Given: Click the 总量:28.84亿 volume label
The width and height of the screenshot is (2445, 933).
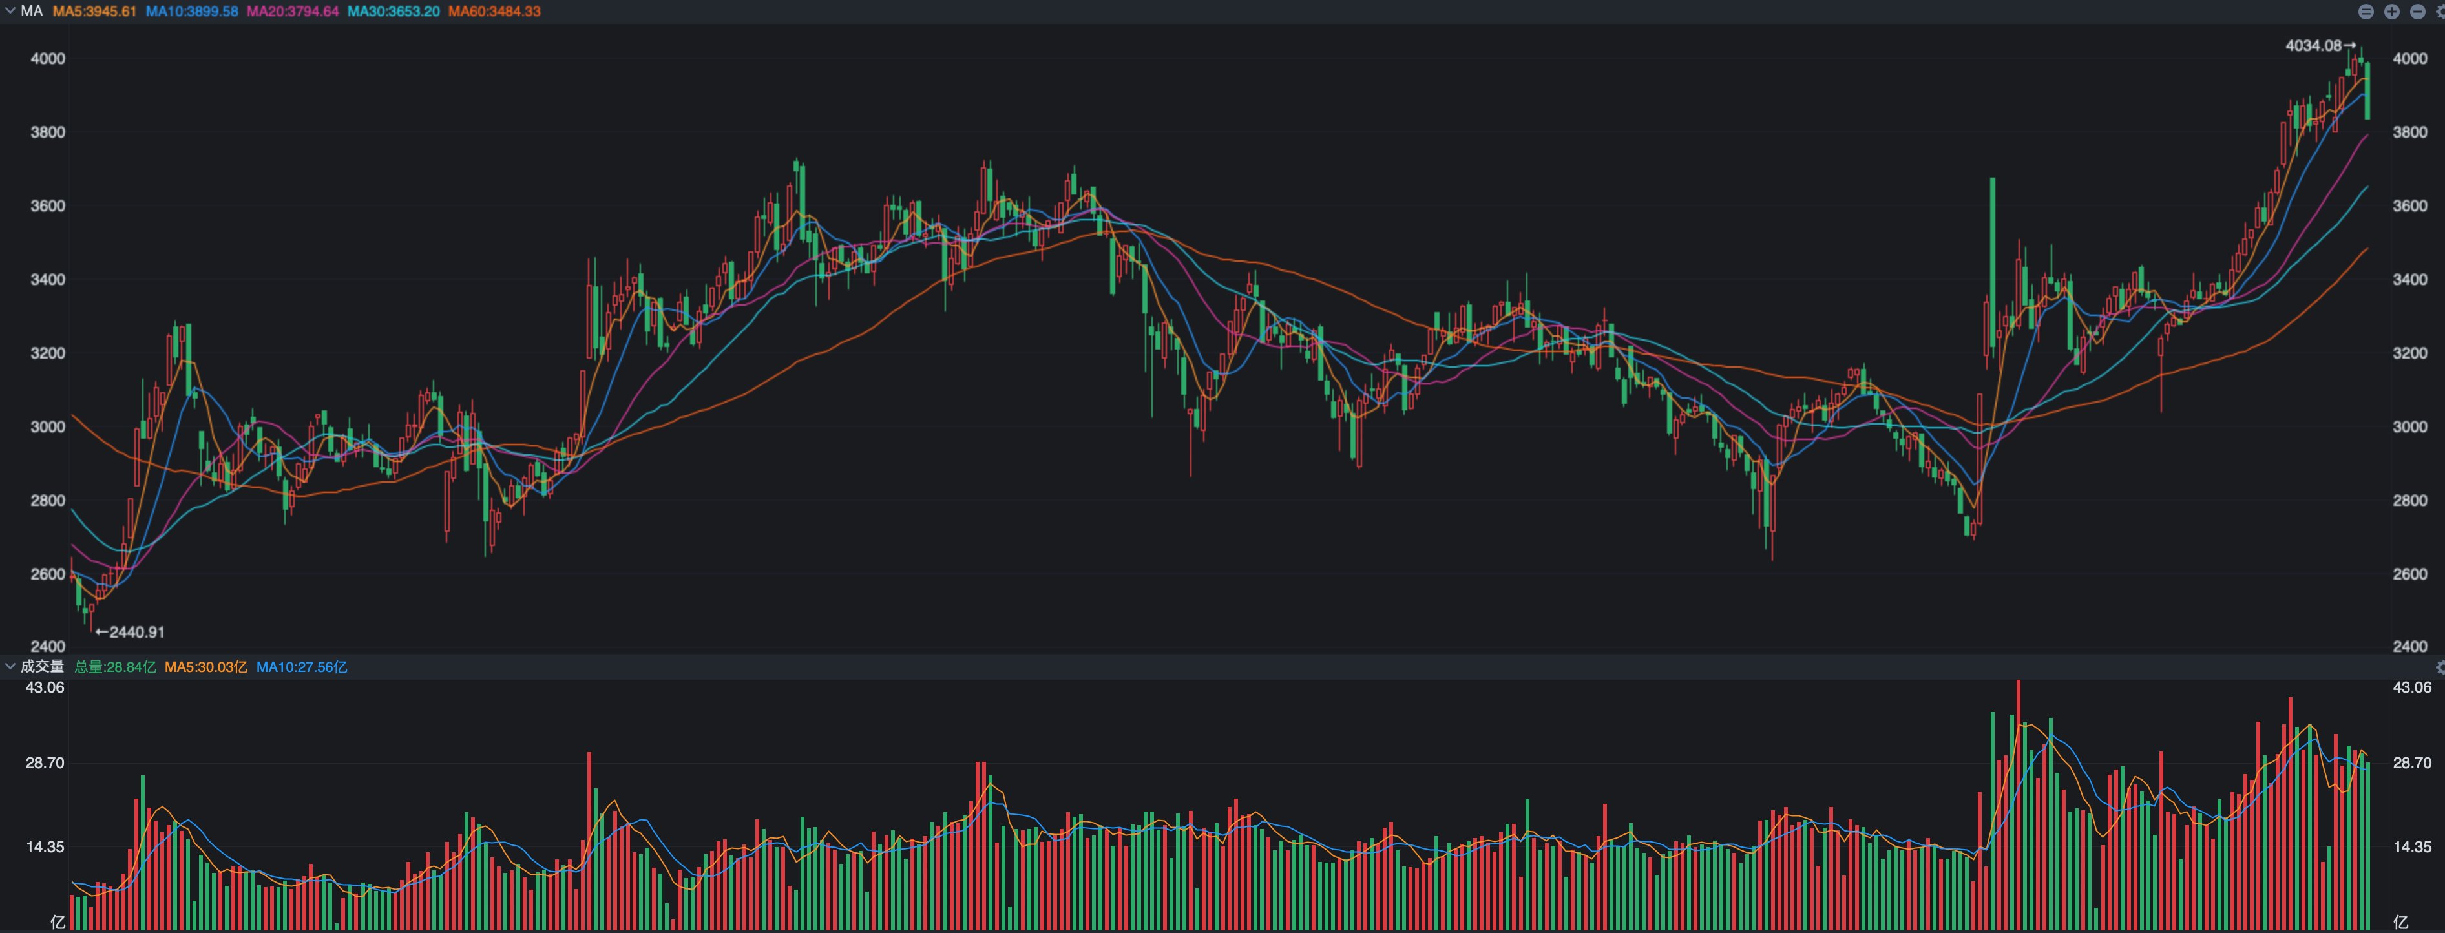Looking at the screenshot, I should 115,667.
